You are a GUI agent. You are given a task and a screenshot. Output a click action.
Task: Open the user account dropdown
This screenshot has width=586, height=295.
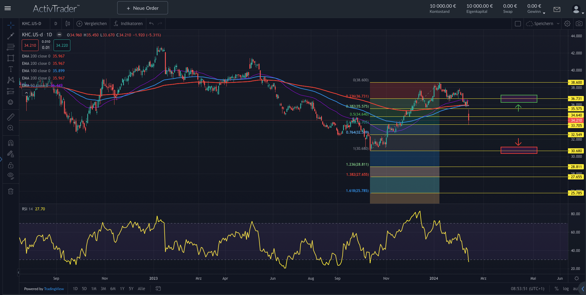pos(578,10)
